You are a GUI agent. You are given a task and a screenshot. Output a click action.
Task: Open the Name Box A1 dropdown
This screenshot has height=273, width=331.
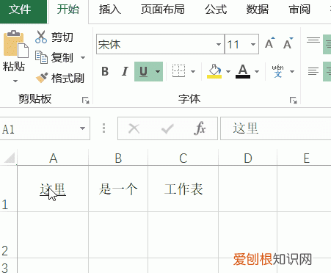click(82, 128)
